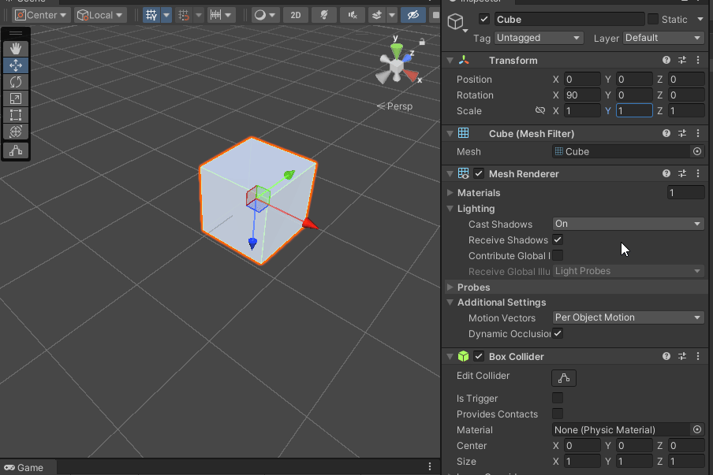Click the scene gizmo lock icon
The width and height of the screenshot is (713, 475).
point(422,42)
